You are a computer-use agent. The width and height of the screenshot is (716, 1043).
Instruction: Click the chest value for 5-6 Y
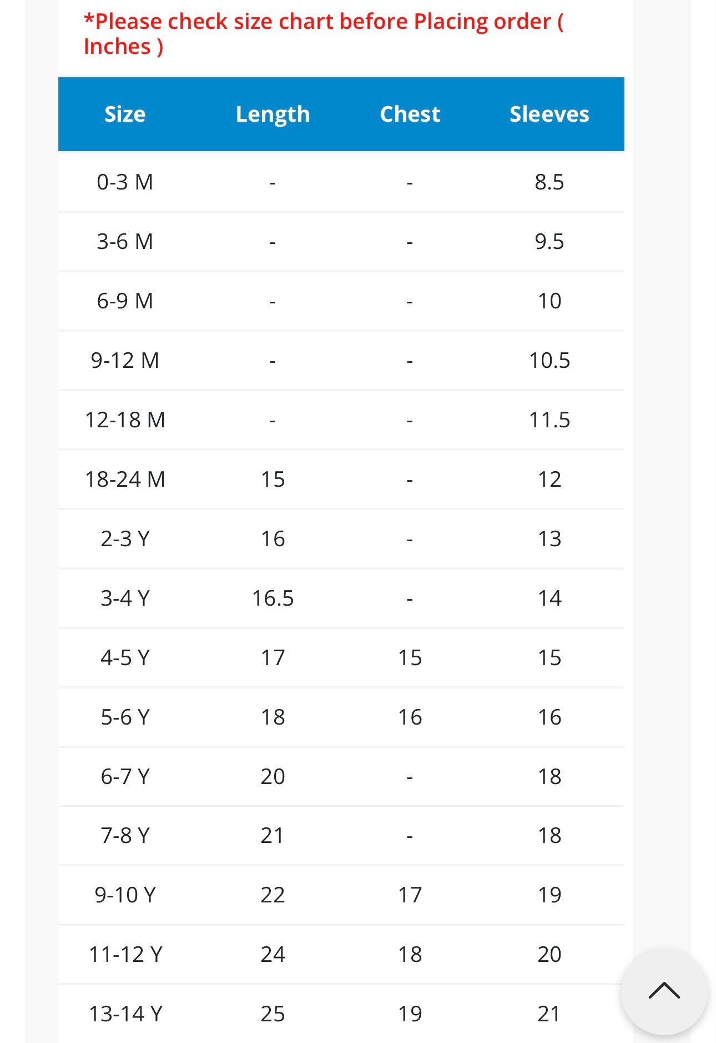410,717
